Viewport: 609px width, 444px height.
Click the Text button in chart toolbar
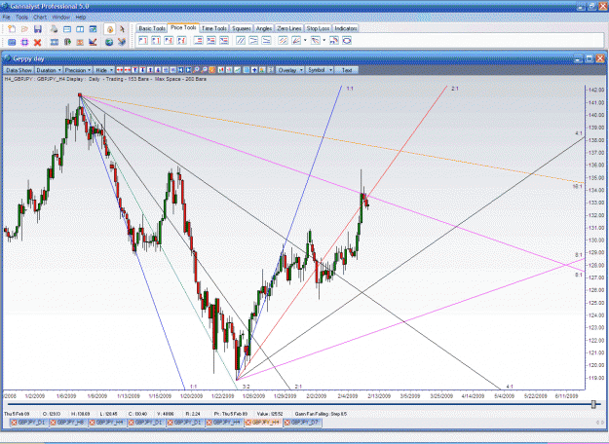click(x=347, y=70)
